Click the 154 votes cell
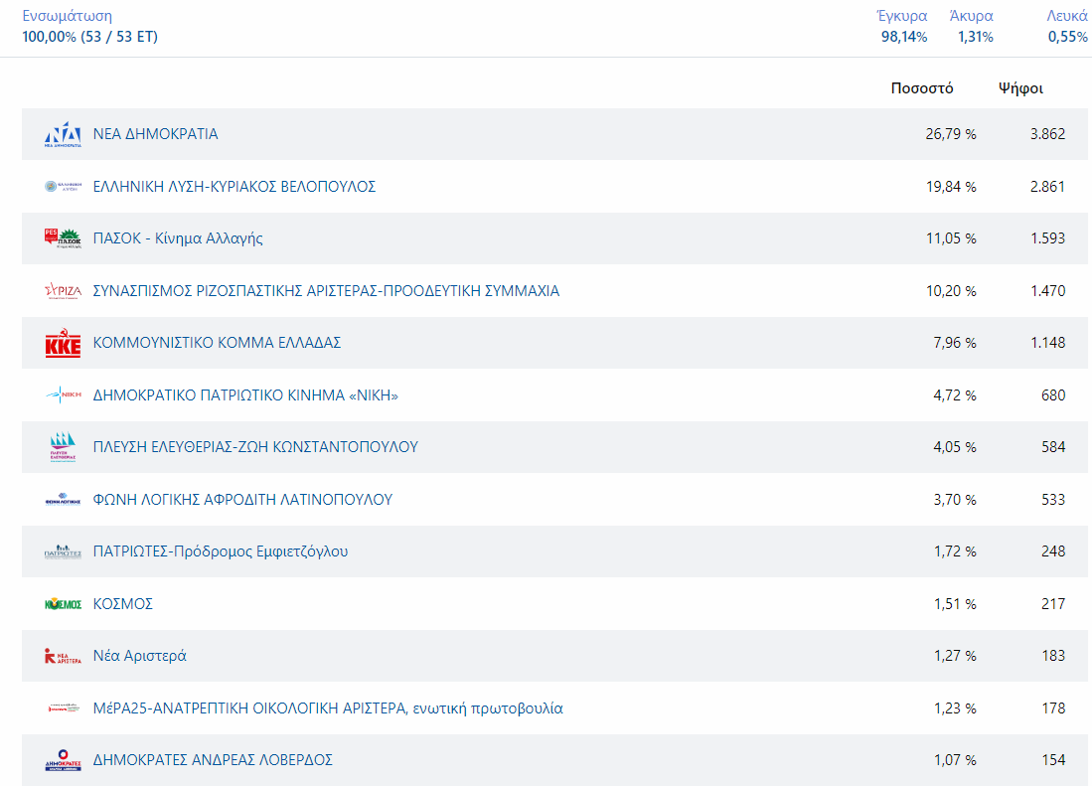Viewport: 1092px width, 786px height. (x=1053, y=759)
